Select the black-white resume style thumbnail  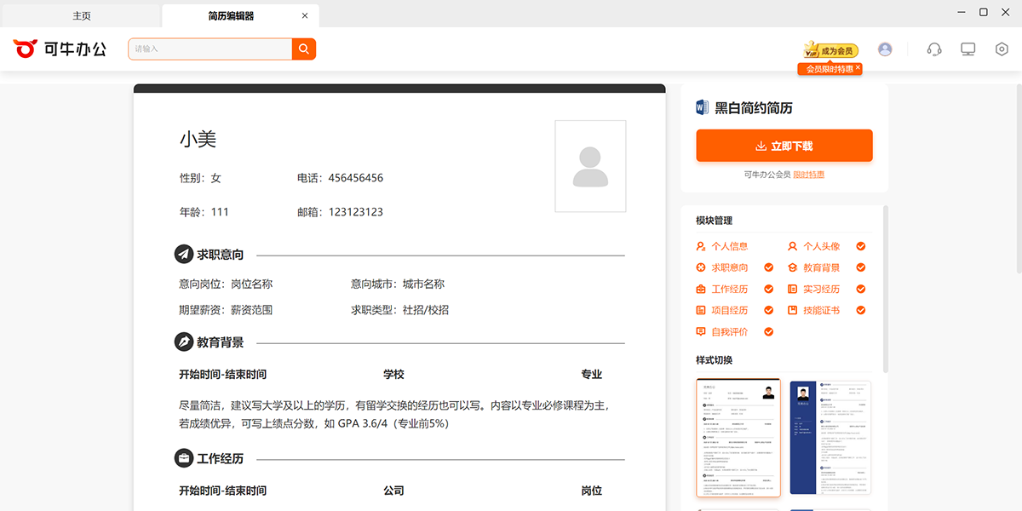coord(738,438)
